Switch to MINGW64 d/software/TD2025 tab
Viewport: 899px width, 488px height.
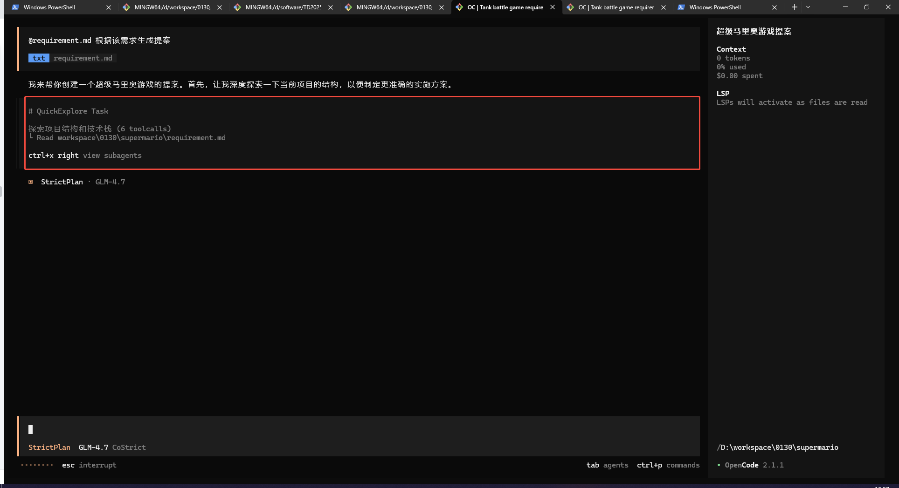283,7
